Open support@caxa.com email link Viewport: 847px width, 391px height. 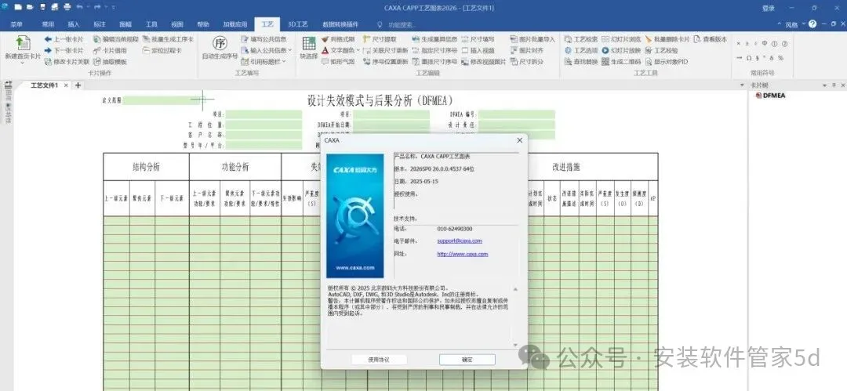tap(460, 241)
